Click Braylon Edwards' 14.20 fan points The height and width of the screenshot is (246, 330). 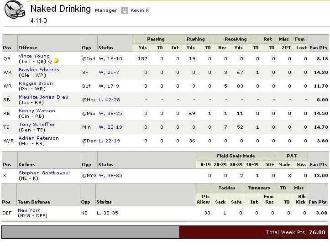coord(321,73)
